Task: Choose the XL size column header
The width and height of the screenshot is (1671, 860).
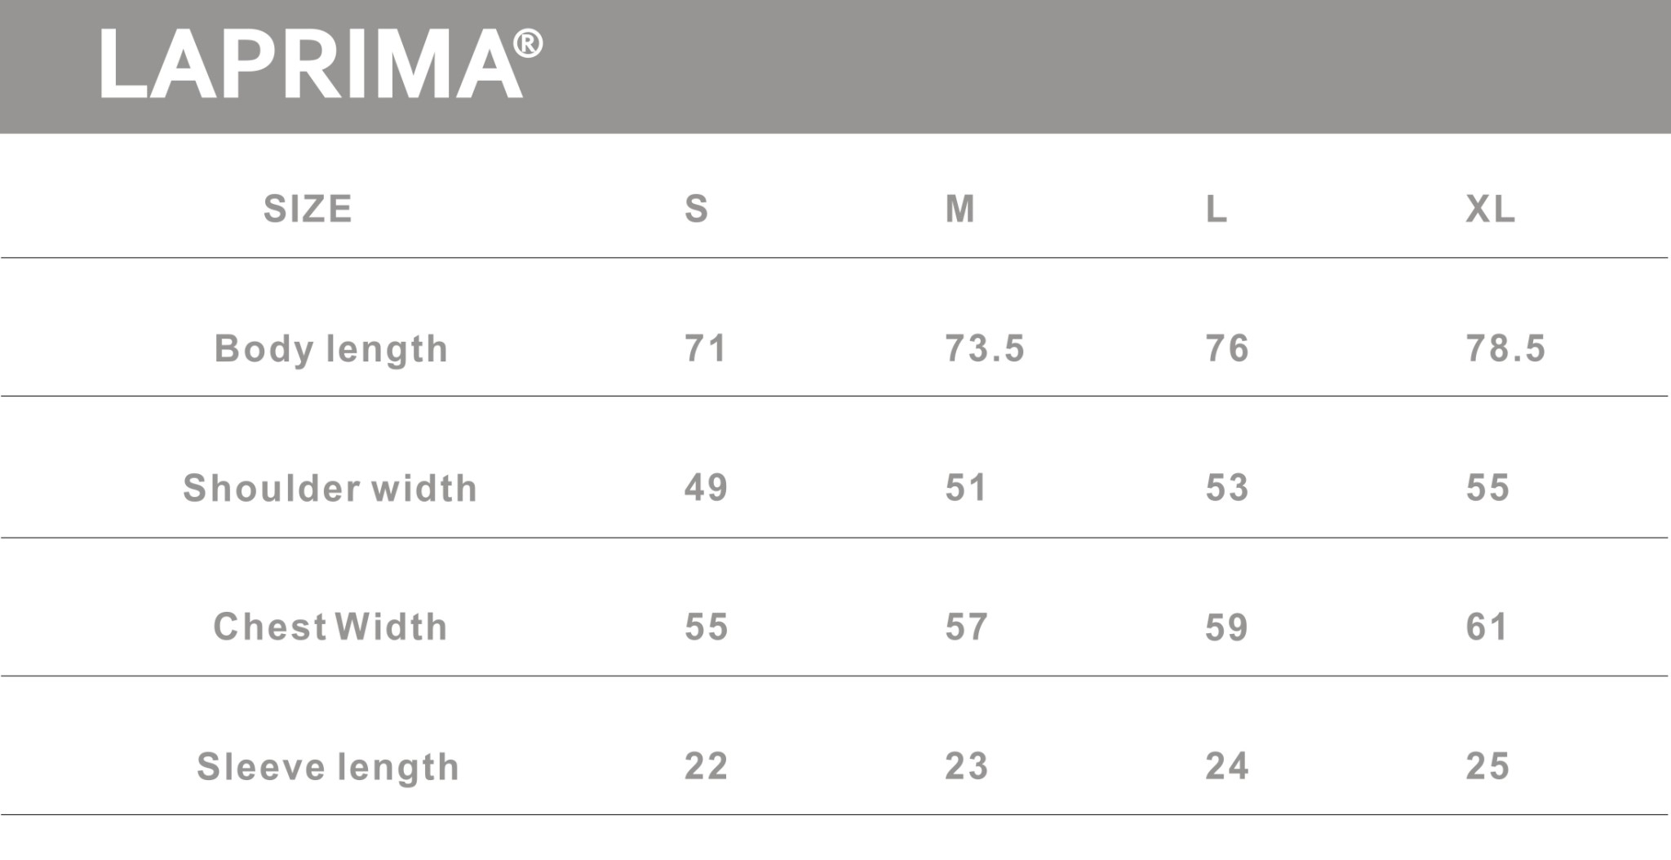Action: pyautogui.click(x=1490, y=209)
